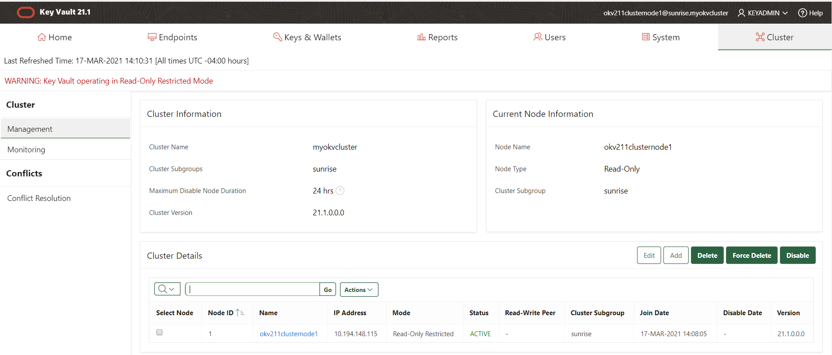This screenshot has height=355, width=832.
Task: Click the Home house icon
Action: tap(42, 37)
